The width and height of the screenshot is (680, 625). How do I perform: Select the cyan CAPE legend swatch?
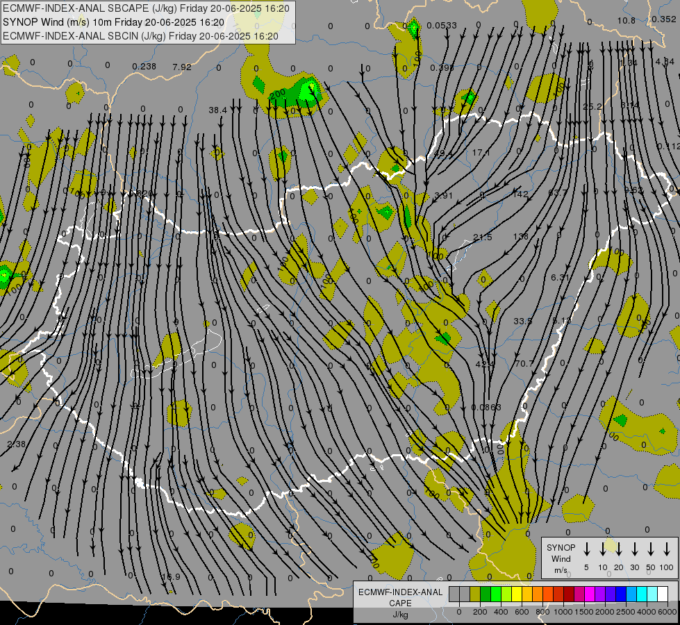[641, 594]
